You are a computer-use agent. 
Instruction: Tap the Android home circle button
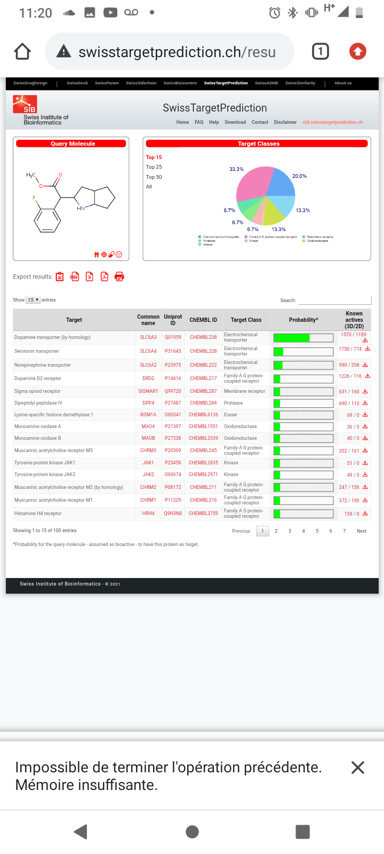192,832
